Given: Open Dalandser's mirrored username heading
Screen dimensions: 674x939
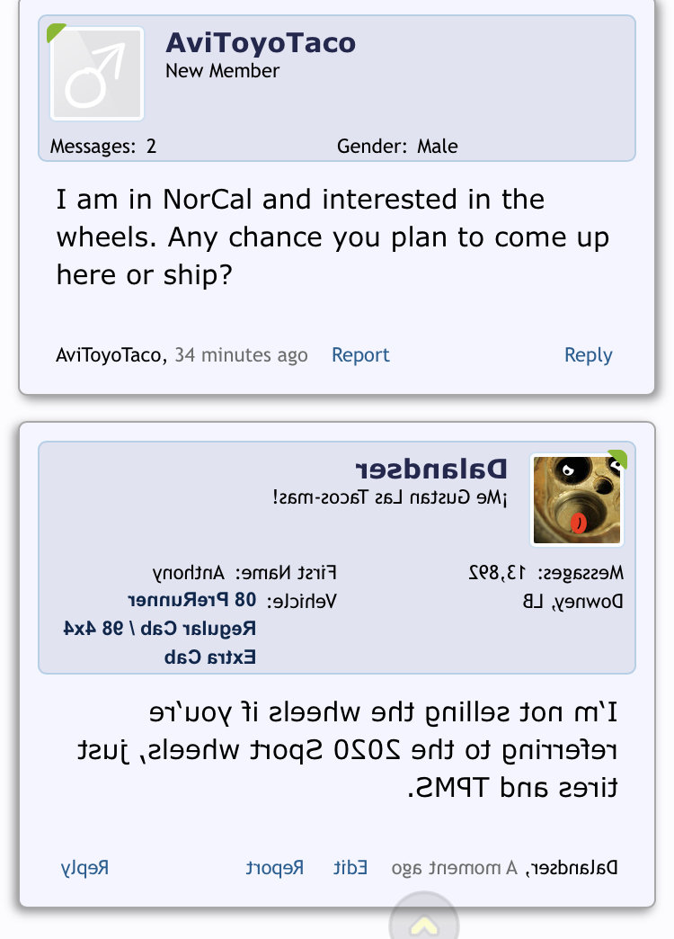Looking at the screenshot, I should point(431,469).
